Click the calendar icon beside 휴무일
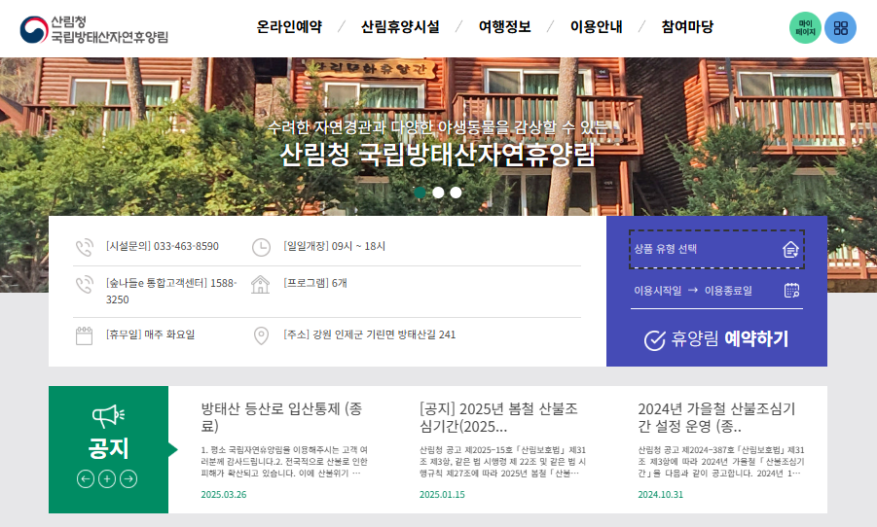Screen dimensions: 877x527 84,335
